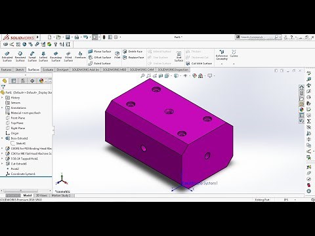The height and width of the screenshot is (236, 315).
Task: Open the Freeform tool
Action: point(80,55)
